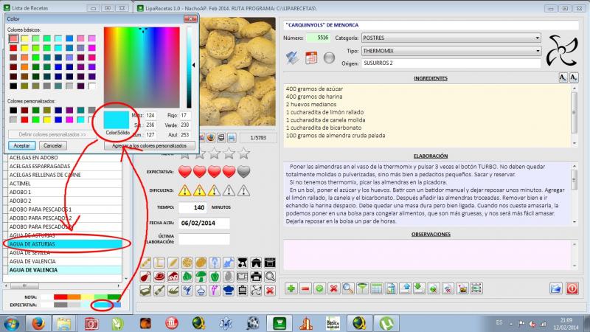Screen dimensions: 590x332
Task: Increase ingredient font size with A icon
Action: point(563,77)
